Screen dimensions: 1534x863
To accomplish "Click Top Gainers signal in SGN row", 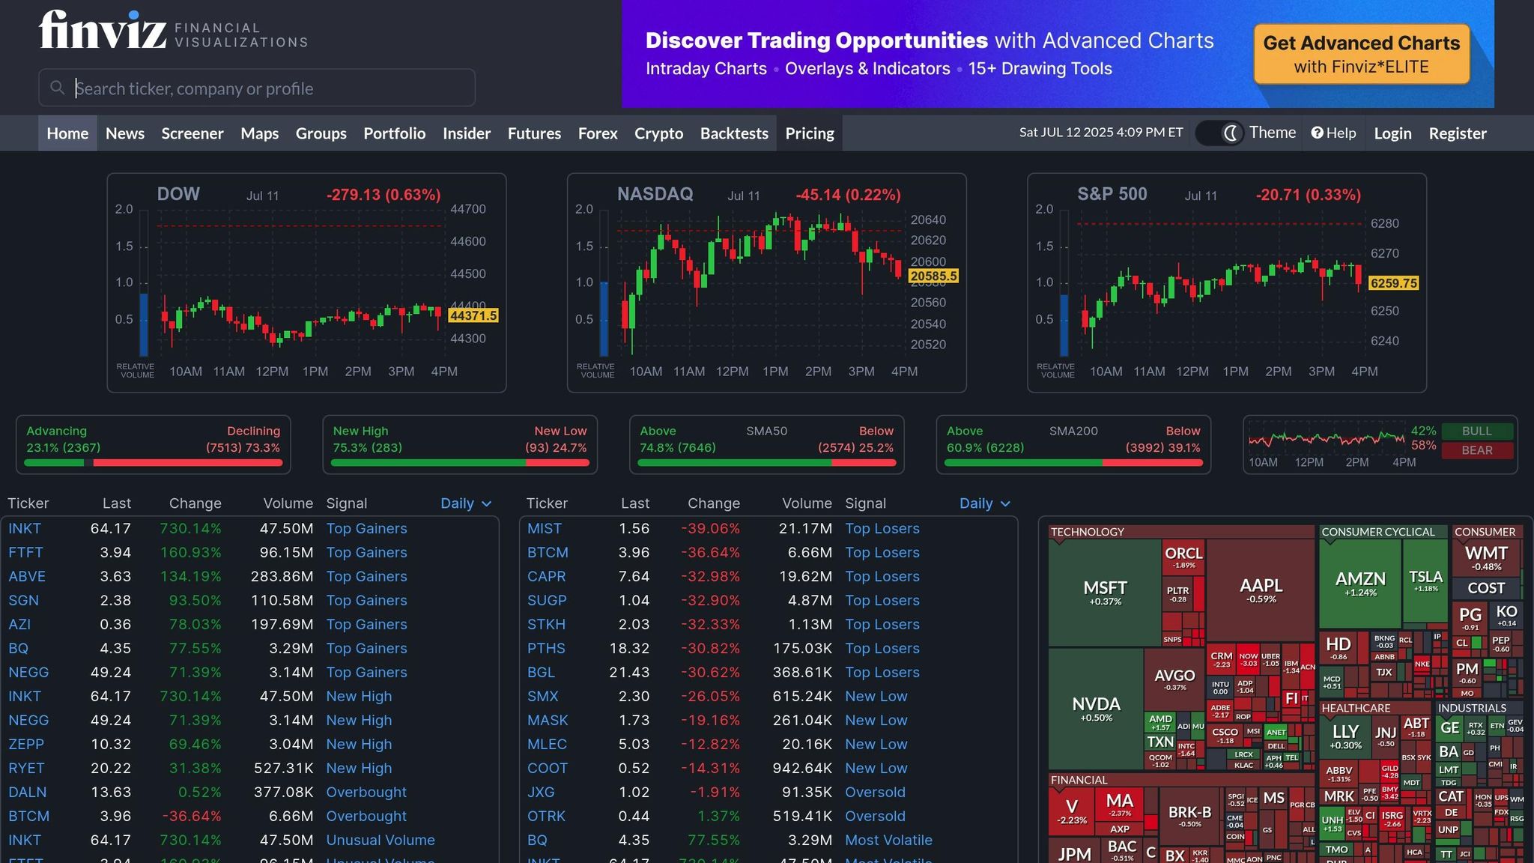I will coord(366,600).
